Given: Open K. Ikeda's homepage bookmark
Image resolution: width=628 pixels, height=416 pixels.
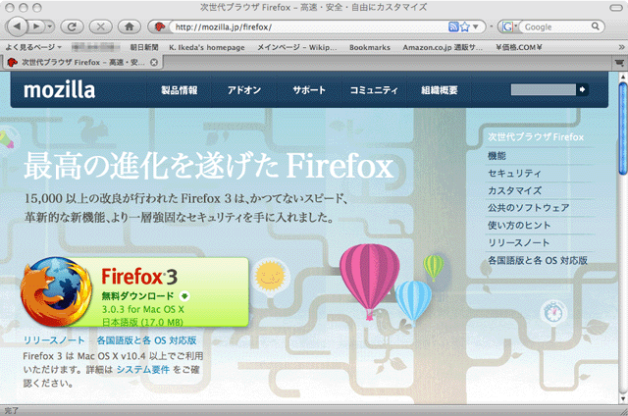Looking at the screenshot, I should (207, 47).
